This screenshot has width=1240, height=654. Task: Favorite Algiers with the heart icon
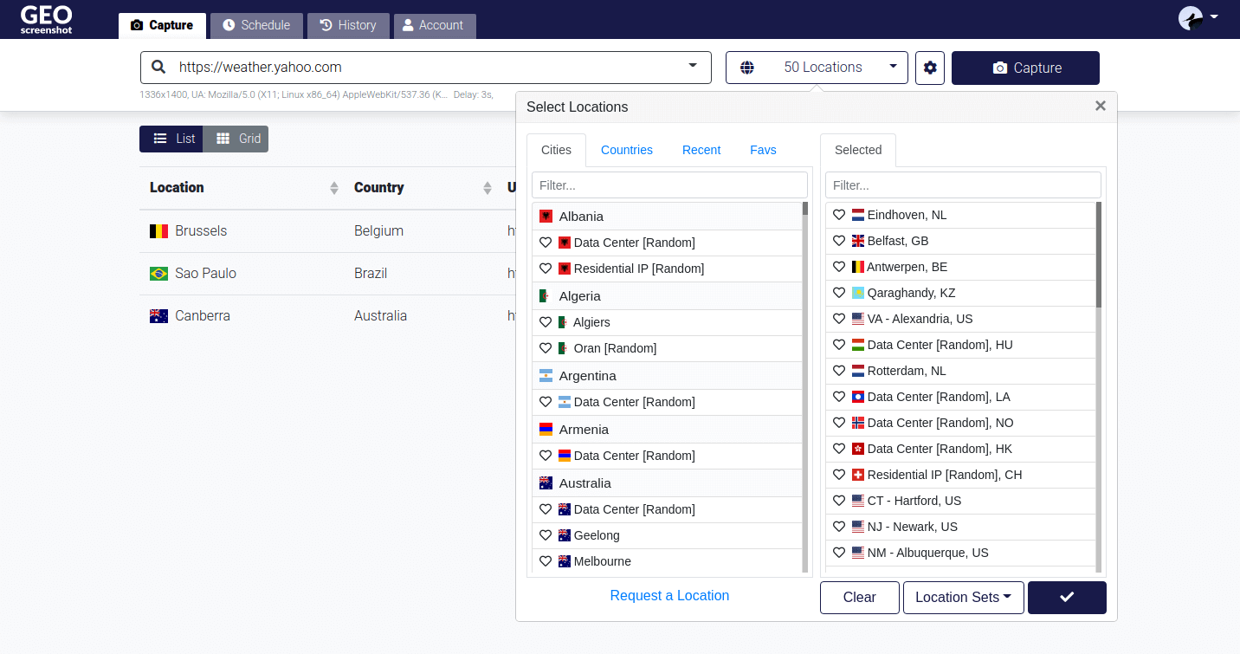click(546, 322)
